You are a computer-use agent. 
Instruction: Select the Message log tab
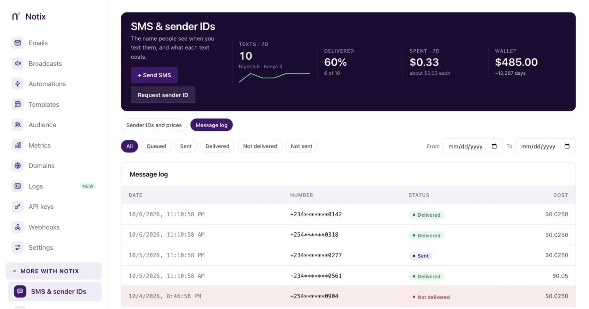pyautogui.click(x=211, y=125)
